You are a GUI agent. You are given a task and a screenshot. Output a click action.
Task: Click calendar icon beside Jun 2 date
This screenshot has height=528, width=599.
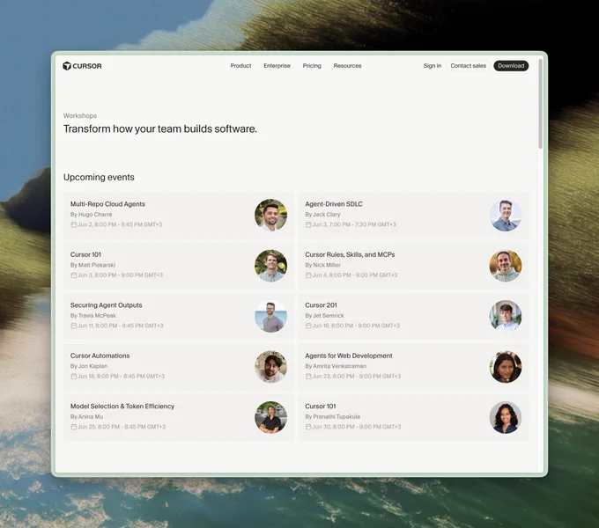[x=73, y=224]
